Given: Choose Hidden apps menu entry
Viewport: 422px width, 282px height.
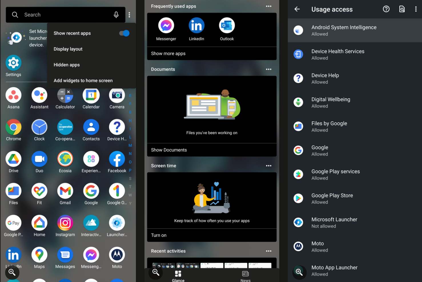Looking at the screenshot, I should (67, 65).
